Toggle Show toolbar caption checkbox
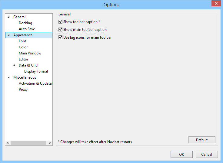The image size is (223, 163). point(61,22)
